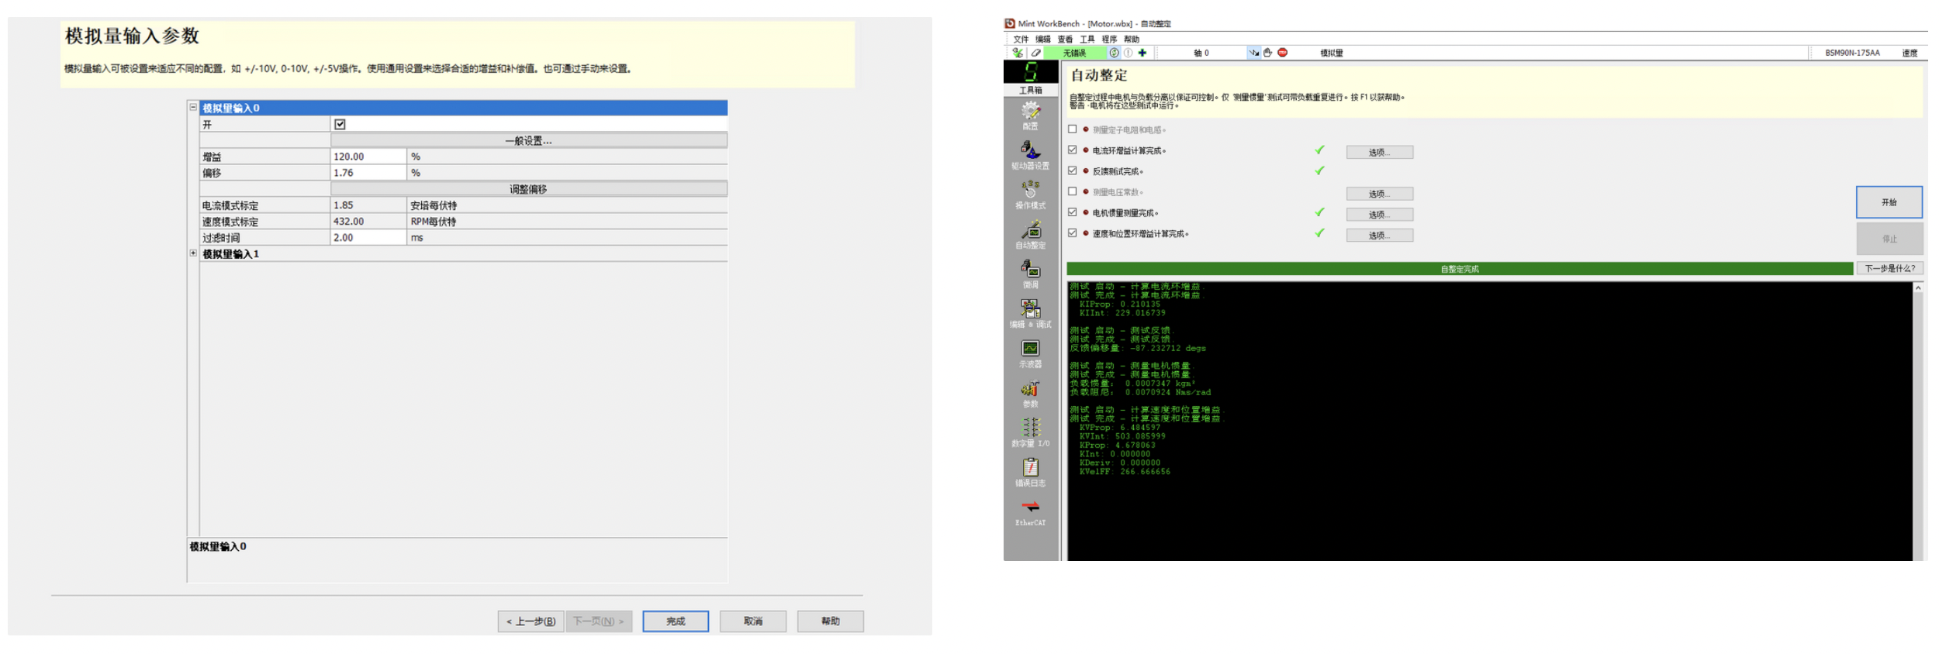This screenshot has width=1939, height=654.
Task: Open the 工具 menu
Action: 1087,39
